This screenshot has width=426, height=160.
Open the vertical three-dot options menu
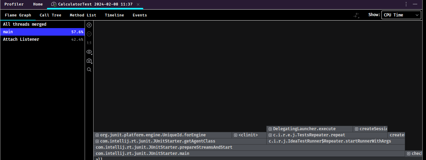(406, 4)
